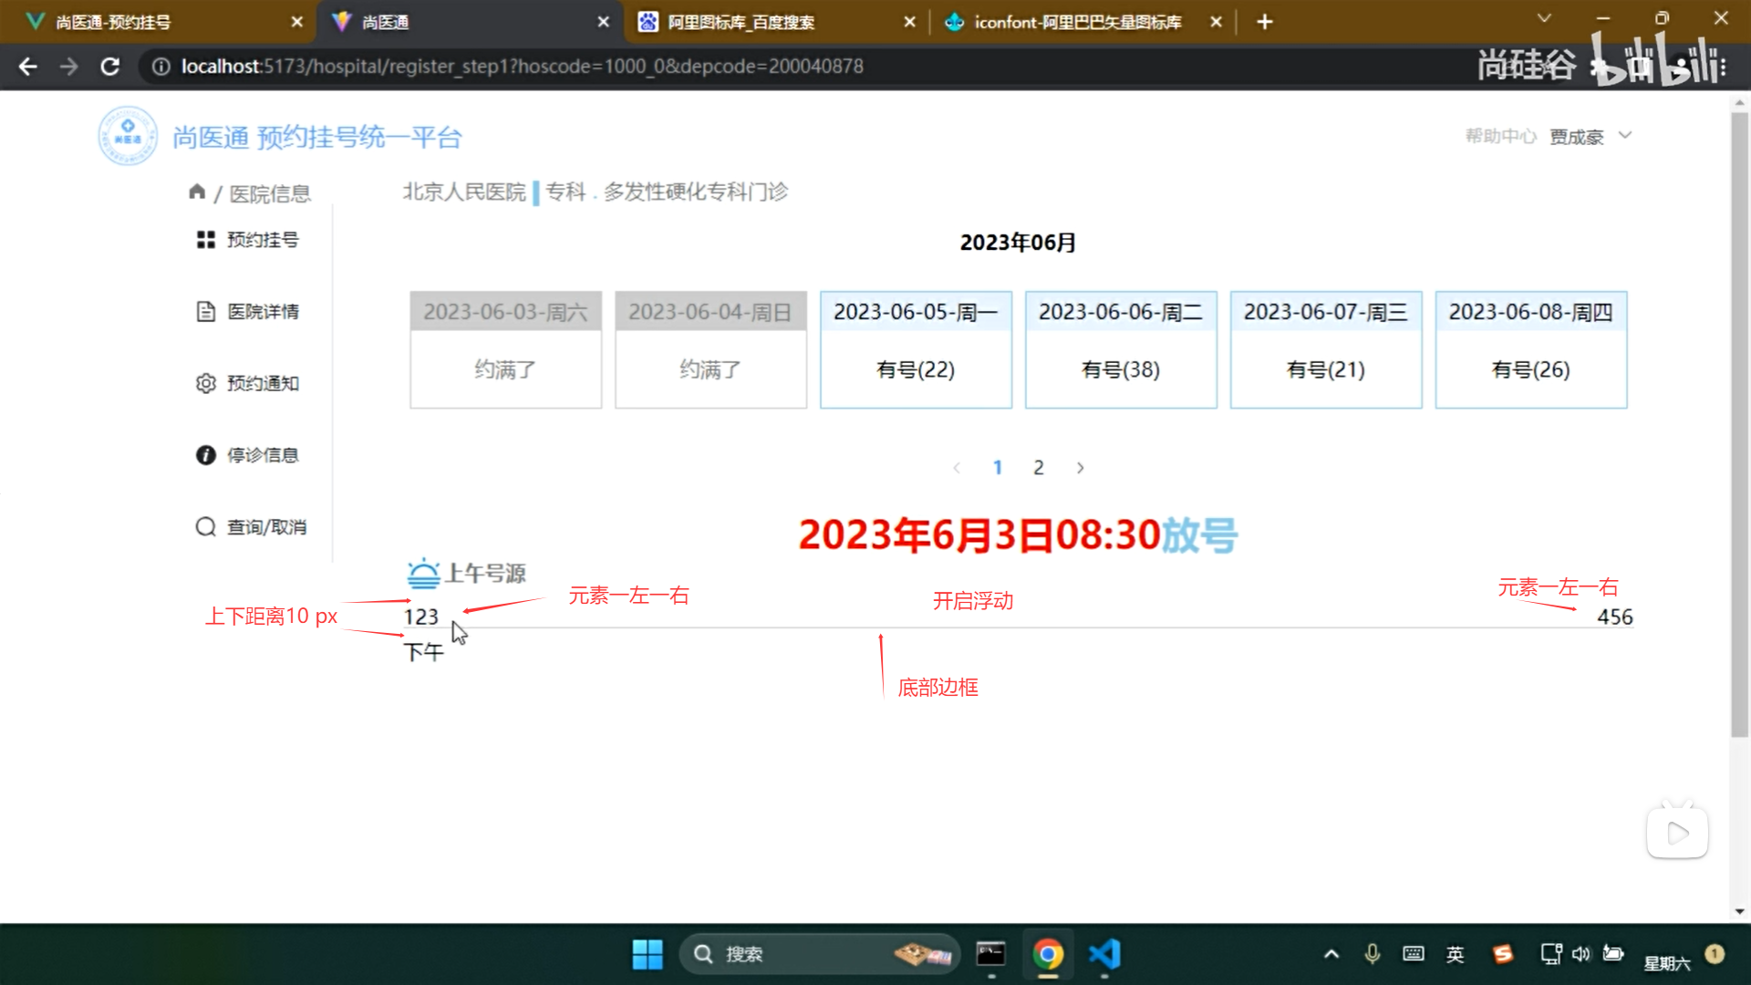Choose the 2023-06-07 Wednesday slot

click(x=1325, y=349)
